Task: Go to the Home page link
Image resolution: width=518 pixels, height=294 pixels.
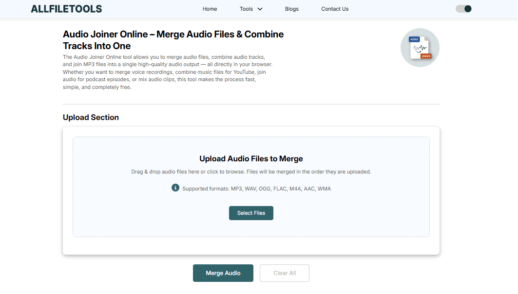Action: pos(210,9)
